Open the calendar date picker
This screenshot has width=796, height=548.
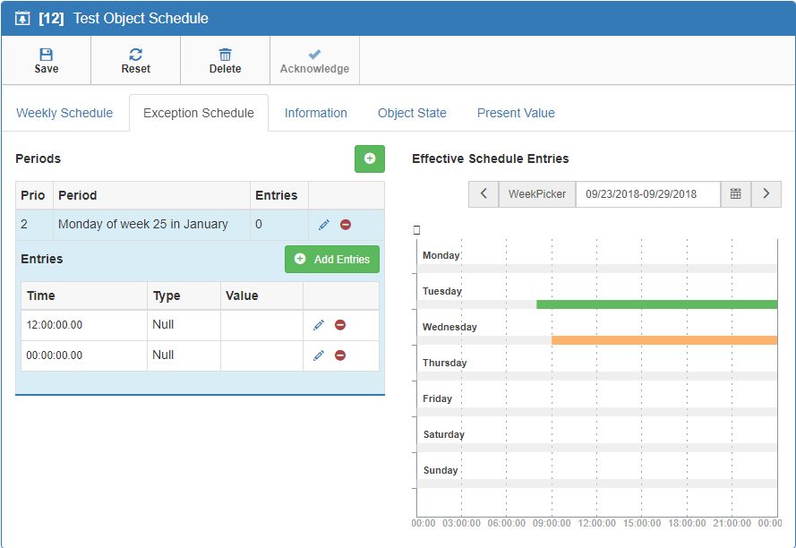[735, 193]
